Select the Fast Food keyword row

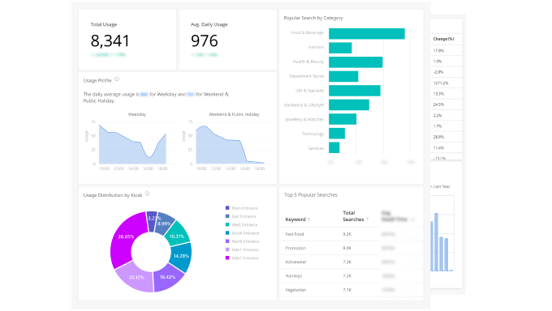351,234
